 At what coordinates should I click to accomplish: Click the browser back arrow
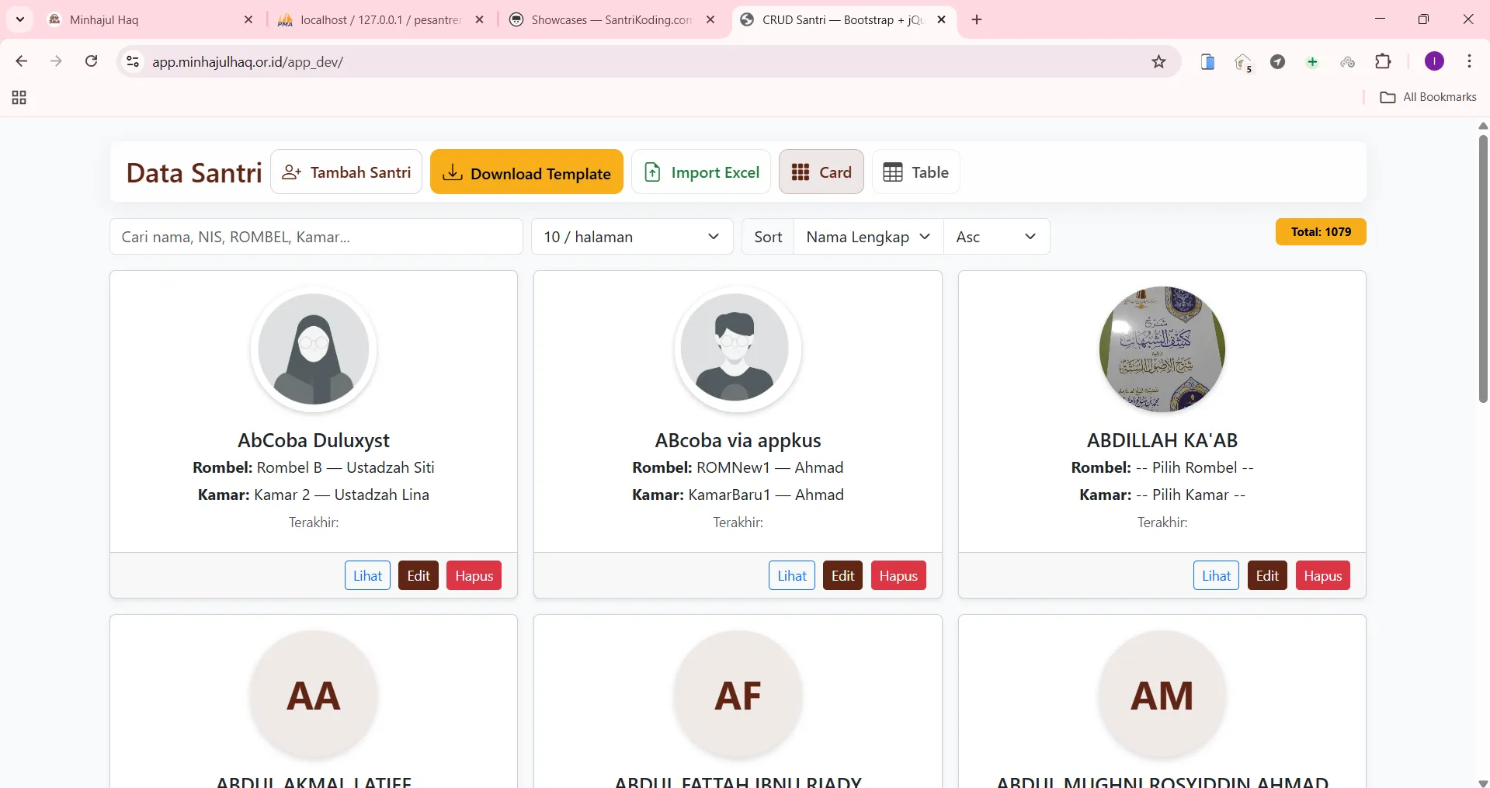[22, 61]
